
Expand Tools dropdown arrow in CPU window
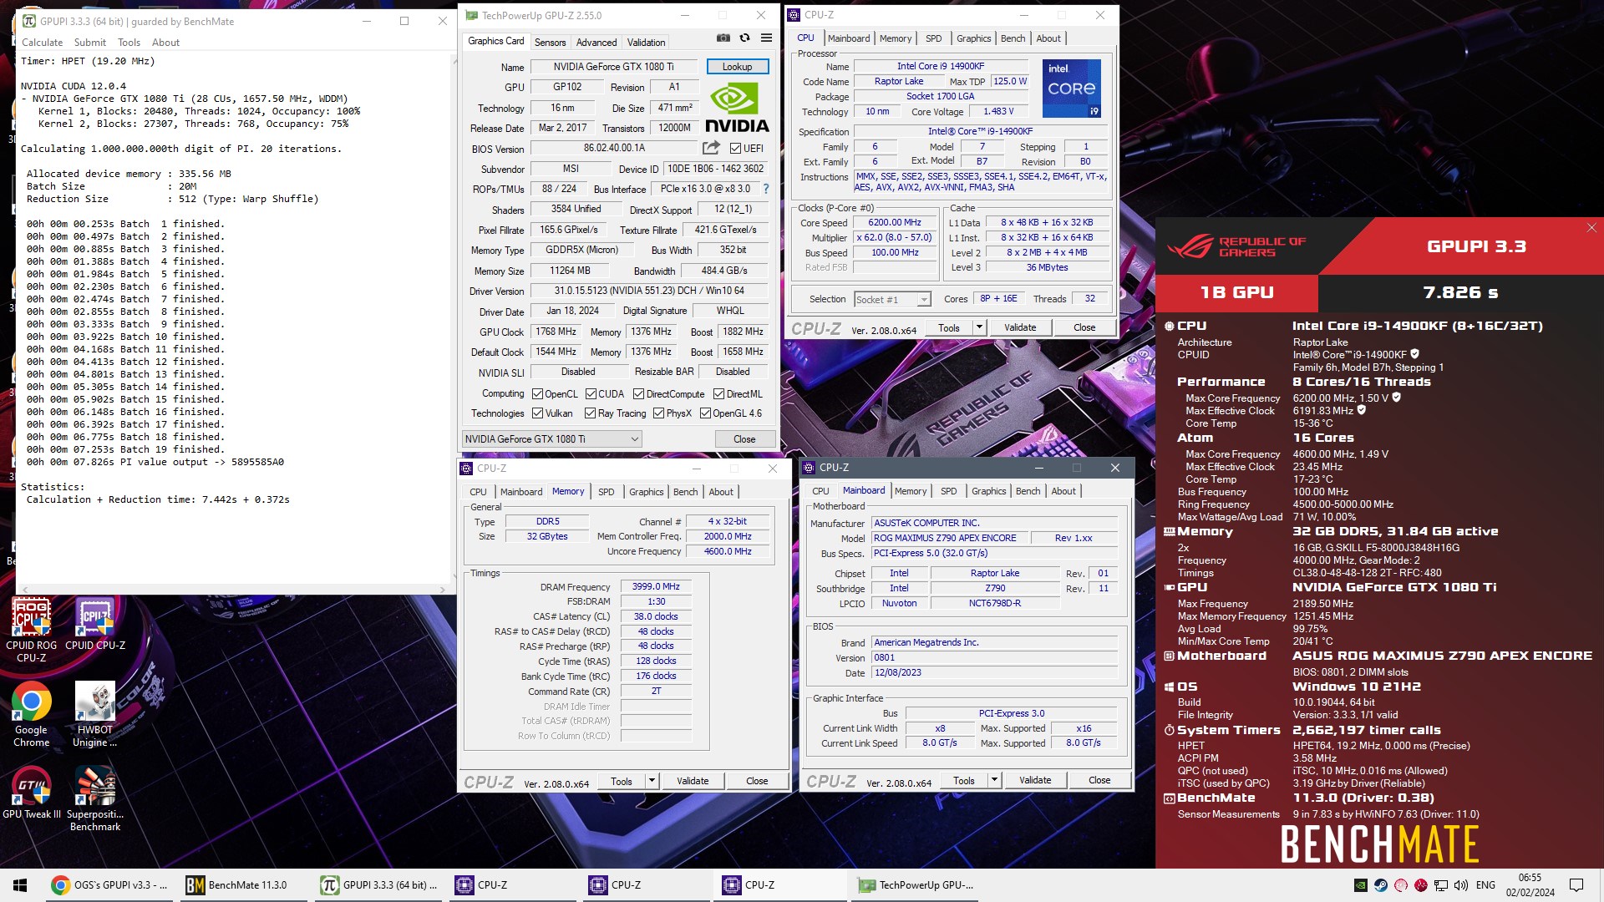pos(979,327)
